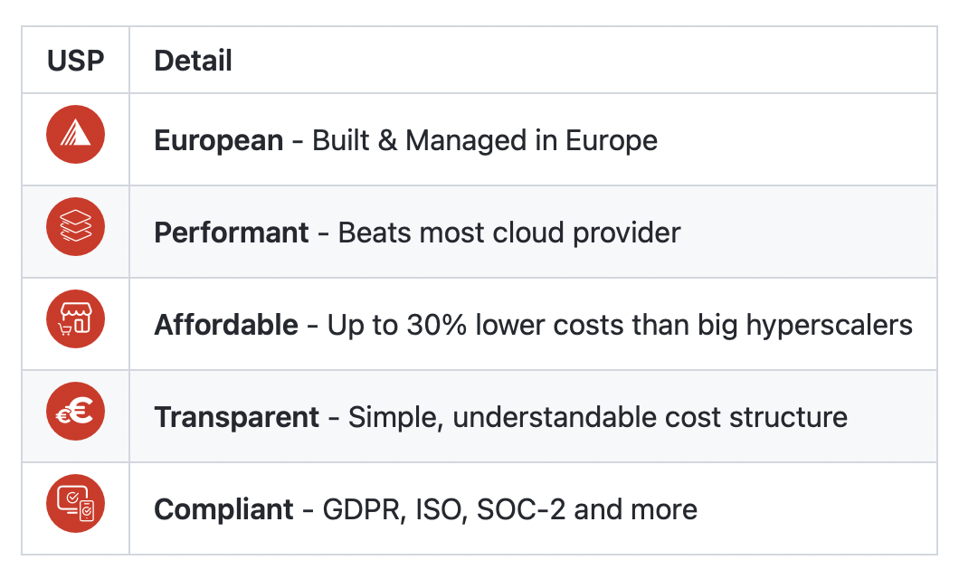Click the bold word Transparent
This screenshot has width=959, height=579.
pyautogui.click(x=237, y=418)
